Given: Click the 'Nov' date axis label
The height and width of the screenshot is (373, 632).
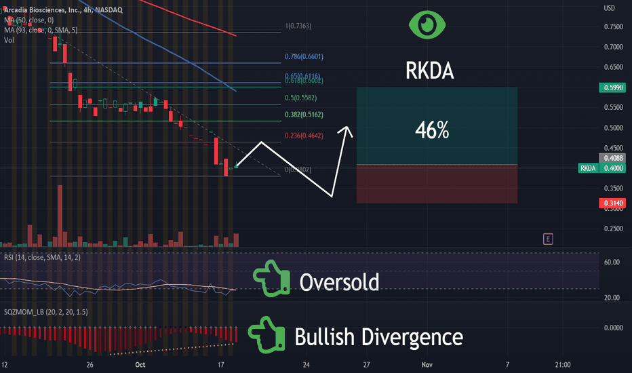Looking at the screenshot, I should click(x=427, y=365).
